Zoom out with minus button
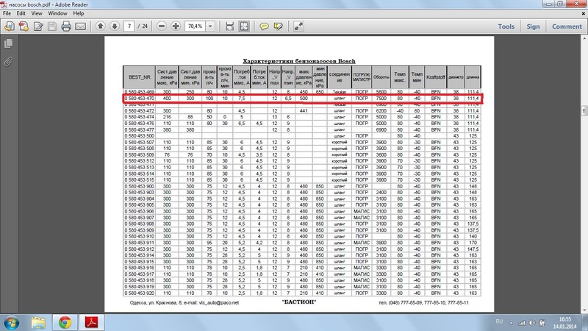The image size is (588, 331). tap(161, 26)
